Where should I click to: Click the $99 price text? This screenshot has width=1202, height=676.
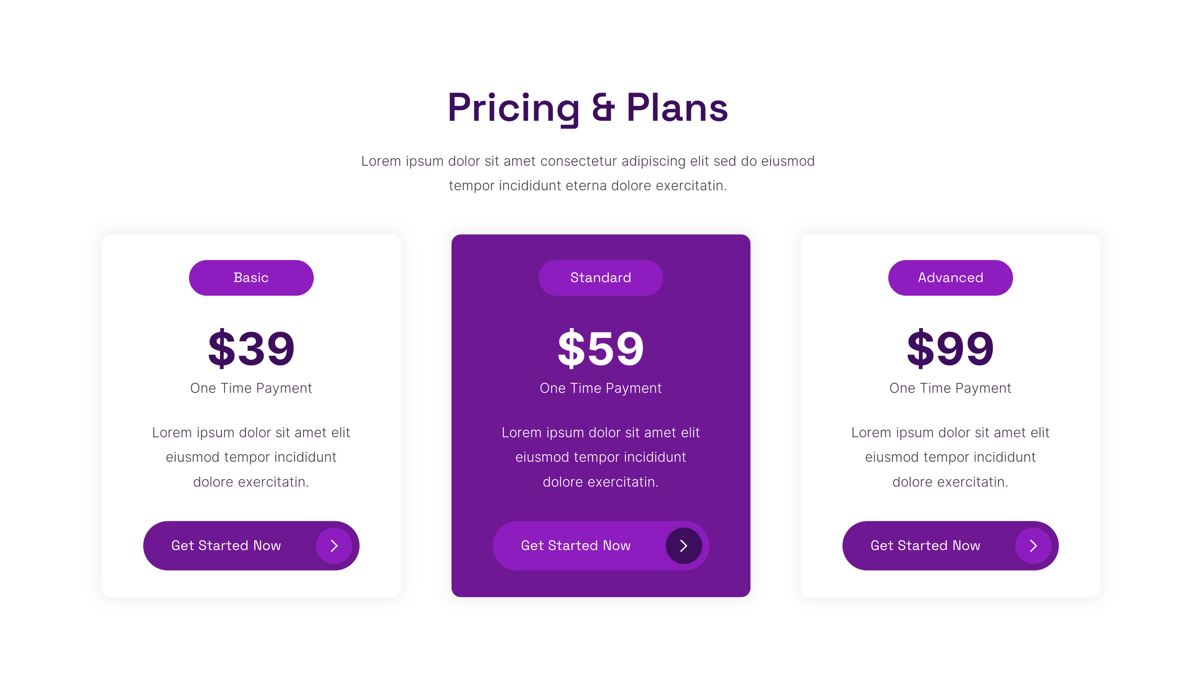(x=950, y=348)
